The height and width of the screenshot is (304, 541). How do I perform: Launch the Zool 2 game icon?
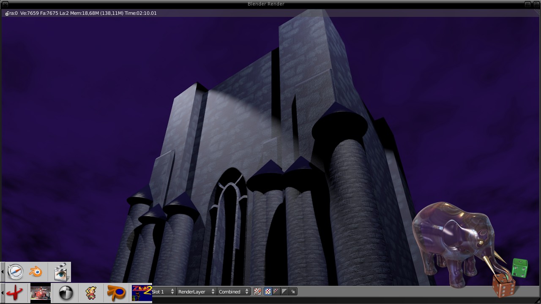click(x=142, y=293)
